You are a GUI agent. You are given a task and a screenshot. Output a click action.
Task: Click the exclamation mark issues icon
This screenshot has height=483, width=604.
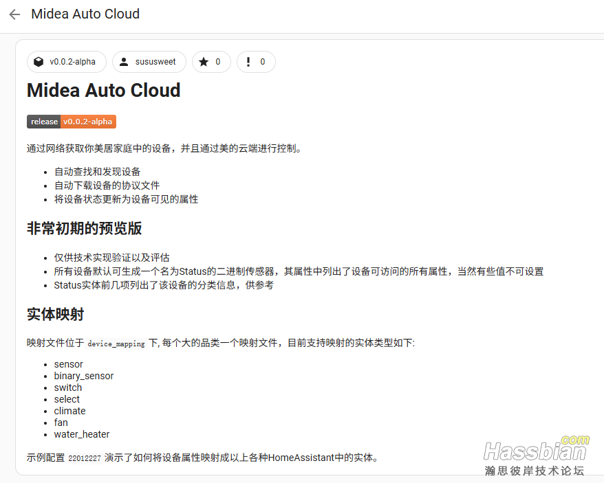[248, 62]
